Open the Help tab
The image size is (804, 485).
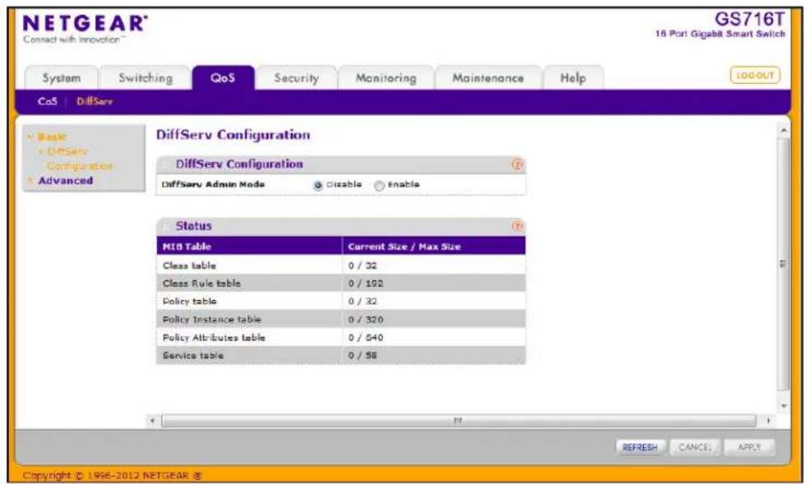point(573,78)
